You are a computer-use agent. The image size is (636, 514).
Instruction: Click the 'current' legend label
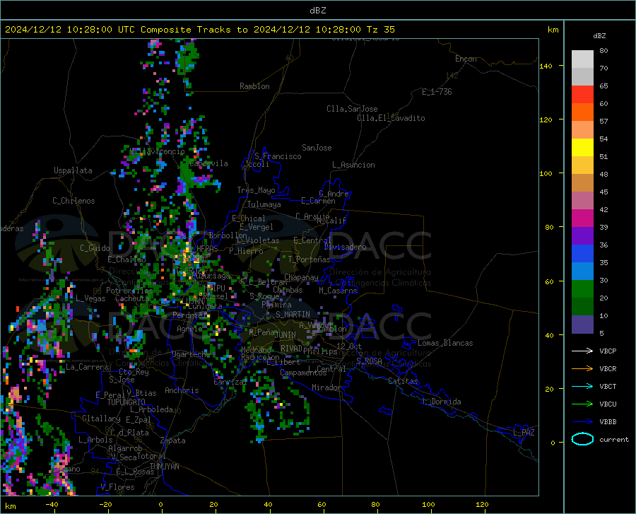click(614, 439)
